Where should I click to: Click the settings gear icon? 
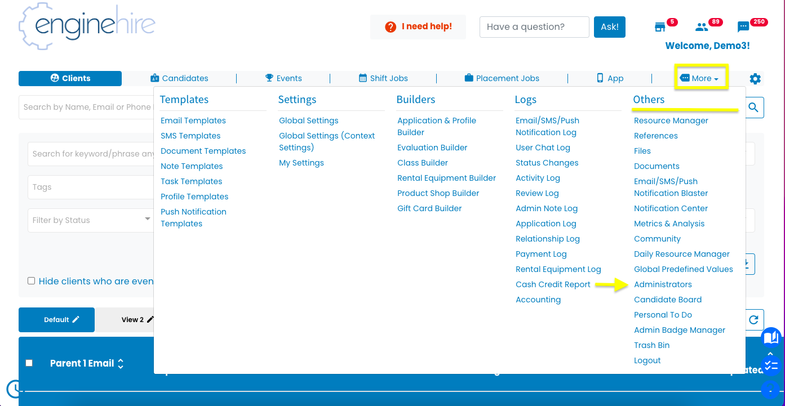click(755, 79)
